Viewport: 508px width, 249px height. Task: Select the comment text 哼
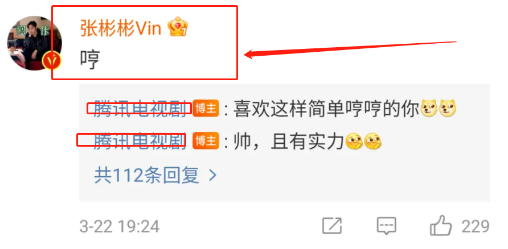(90, 60)
